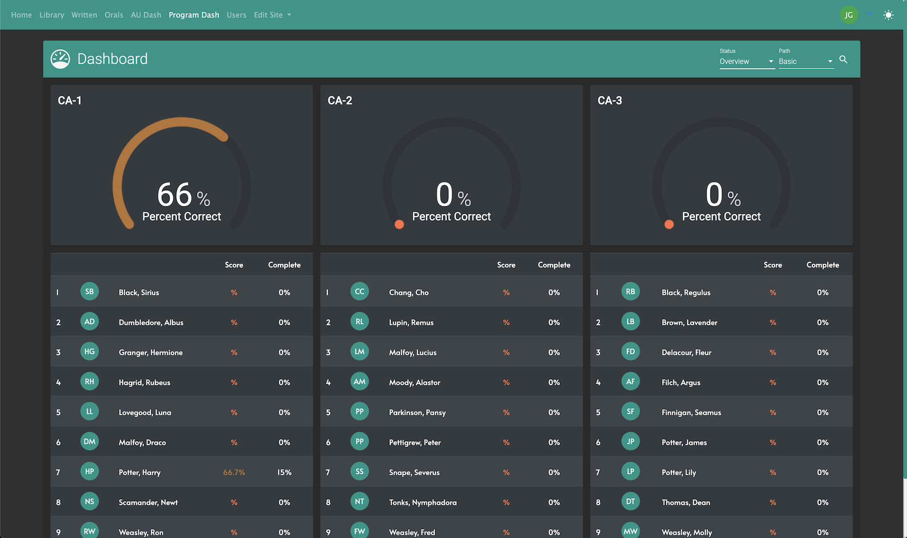Click the name Granger, Hermione

pyautogui.click(x=151, y=353)
